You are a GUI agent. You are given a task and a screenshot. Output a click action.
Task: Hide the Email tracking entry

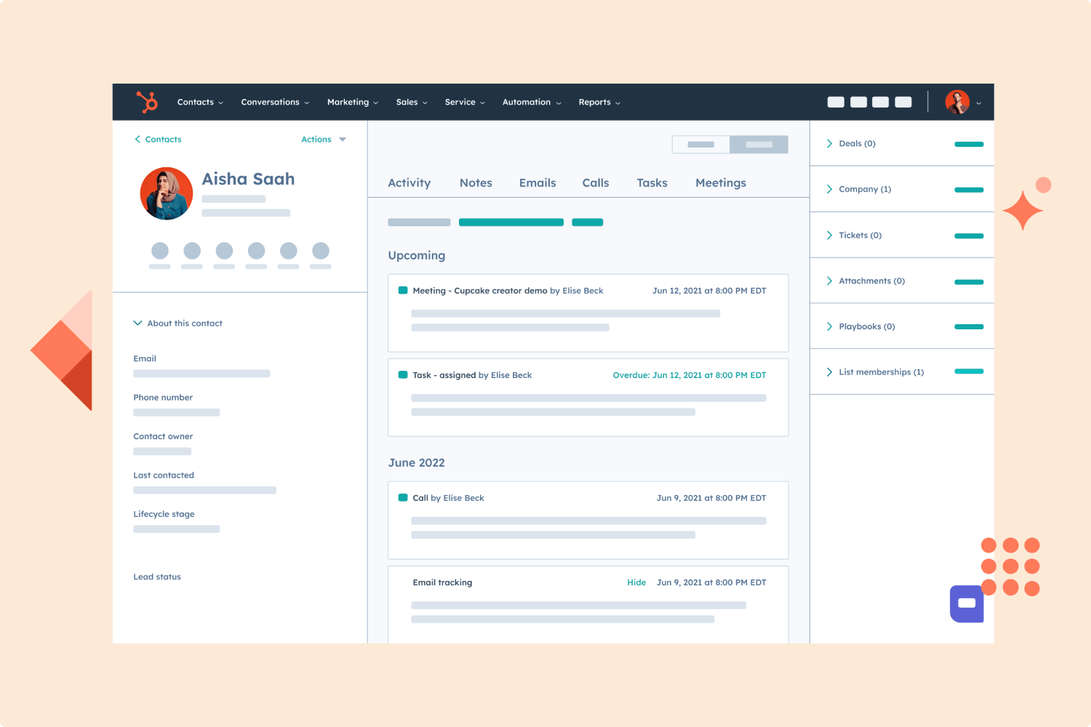click(x=636, y=582)
